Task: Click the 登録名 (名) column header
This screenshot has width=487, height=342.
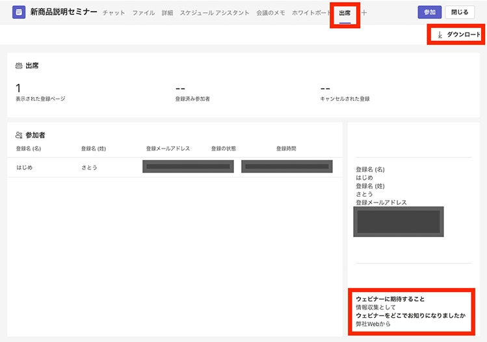Action: pos(29,149)
